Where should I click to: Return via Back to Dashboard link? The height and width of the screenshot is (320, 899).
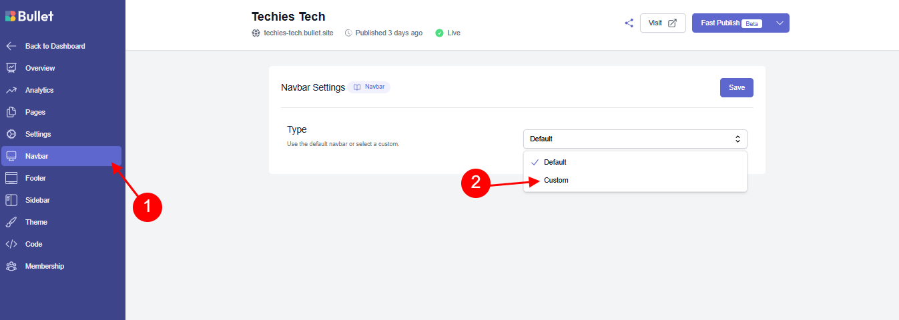61,46
